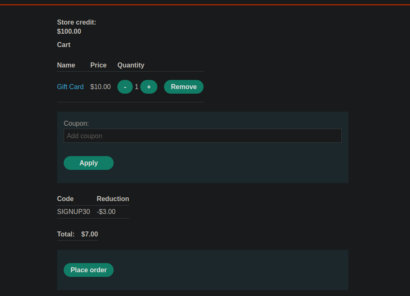The width and height of the screenshot is (410, 296).
Task: Decrease Gift Card quantity with minus button
Action: [x=125, y=87]
